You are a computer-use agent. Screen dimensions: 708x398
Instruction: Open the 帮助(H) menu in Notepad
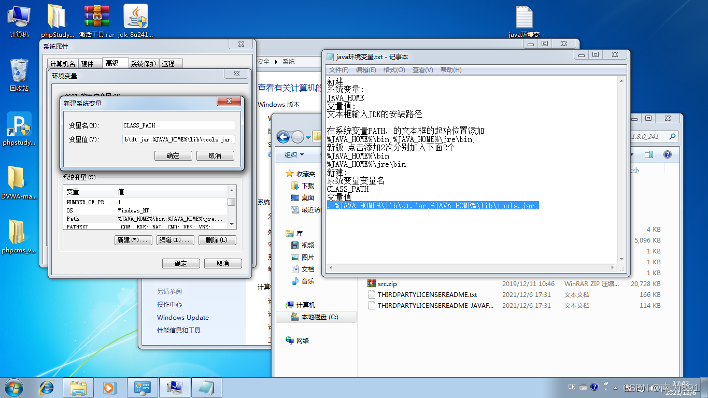(451, 70)
